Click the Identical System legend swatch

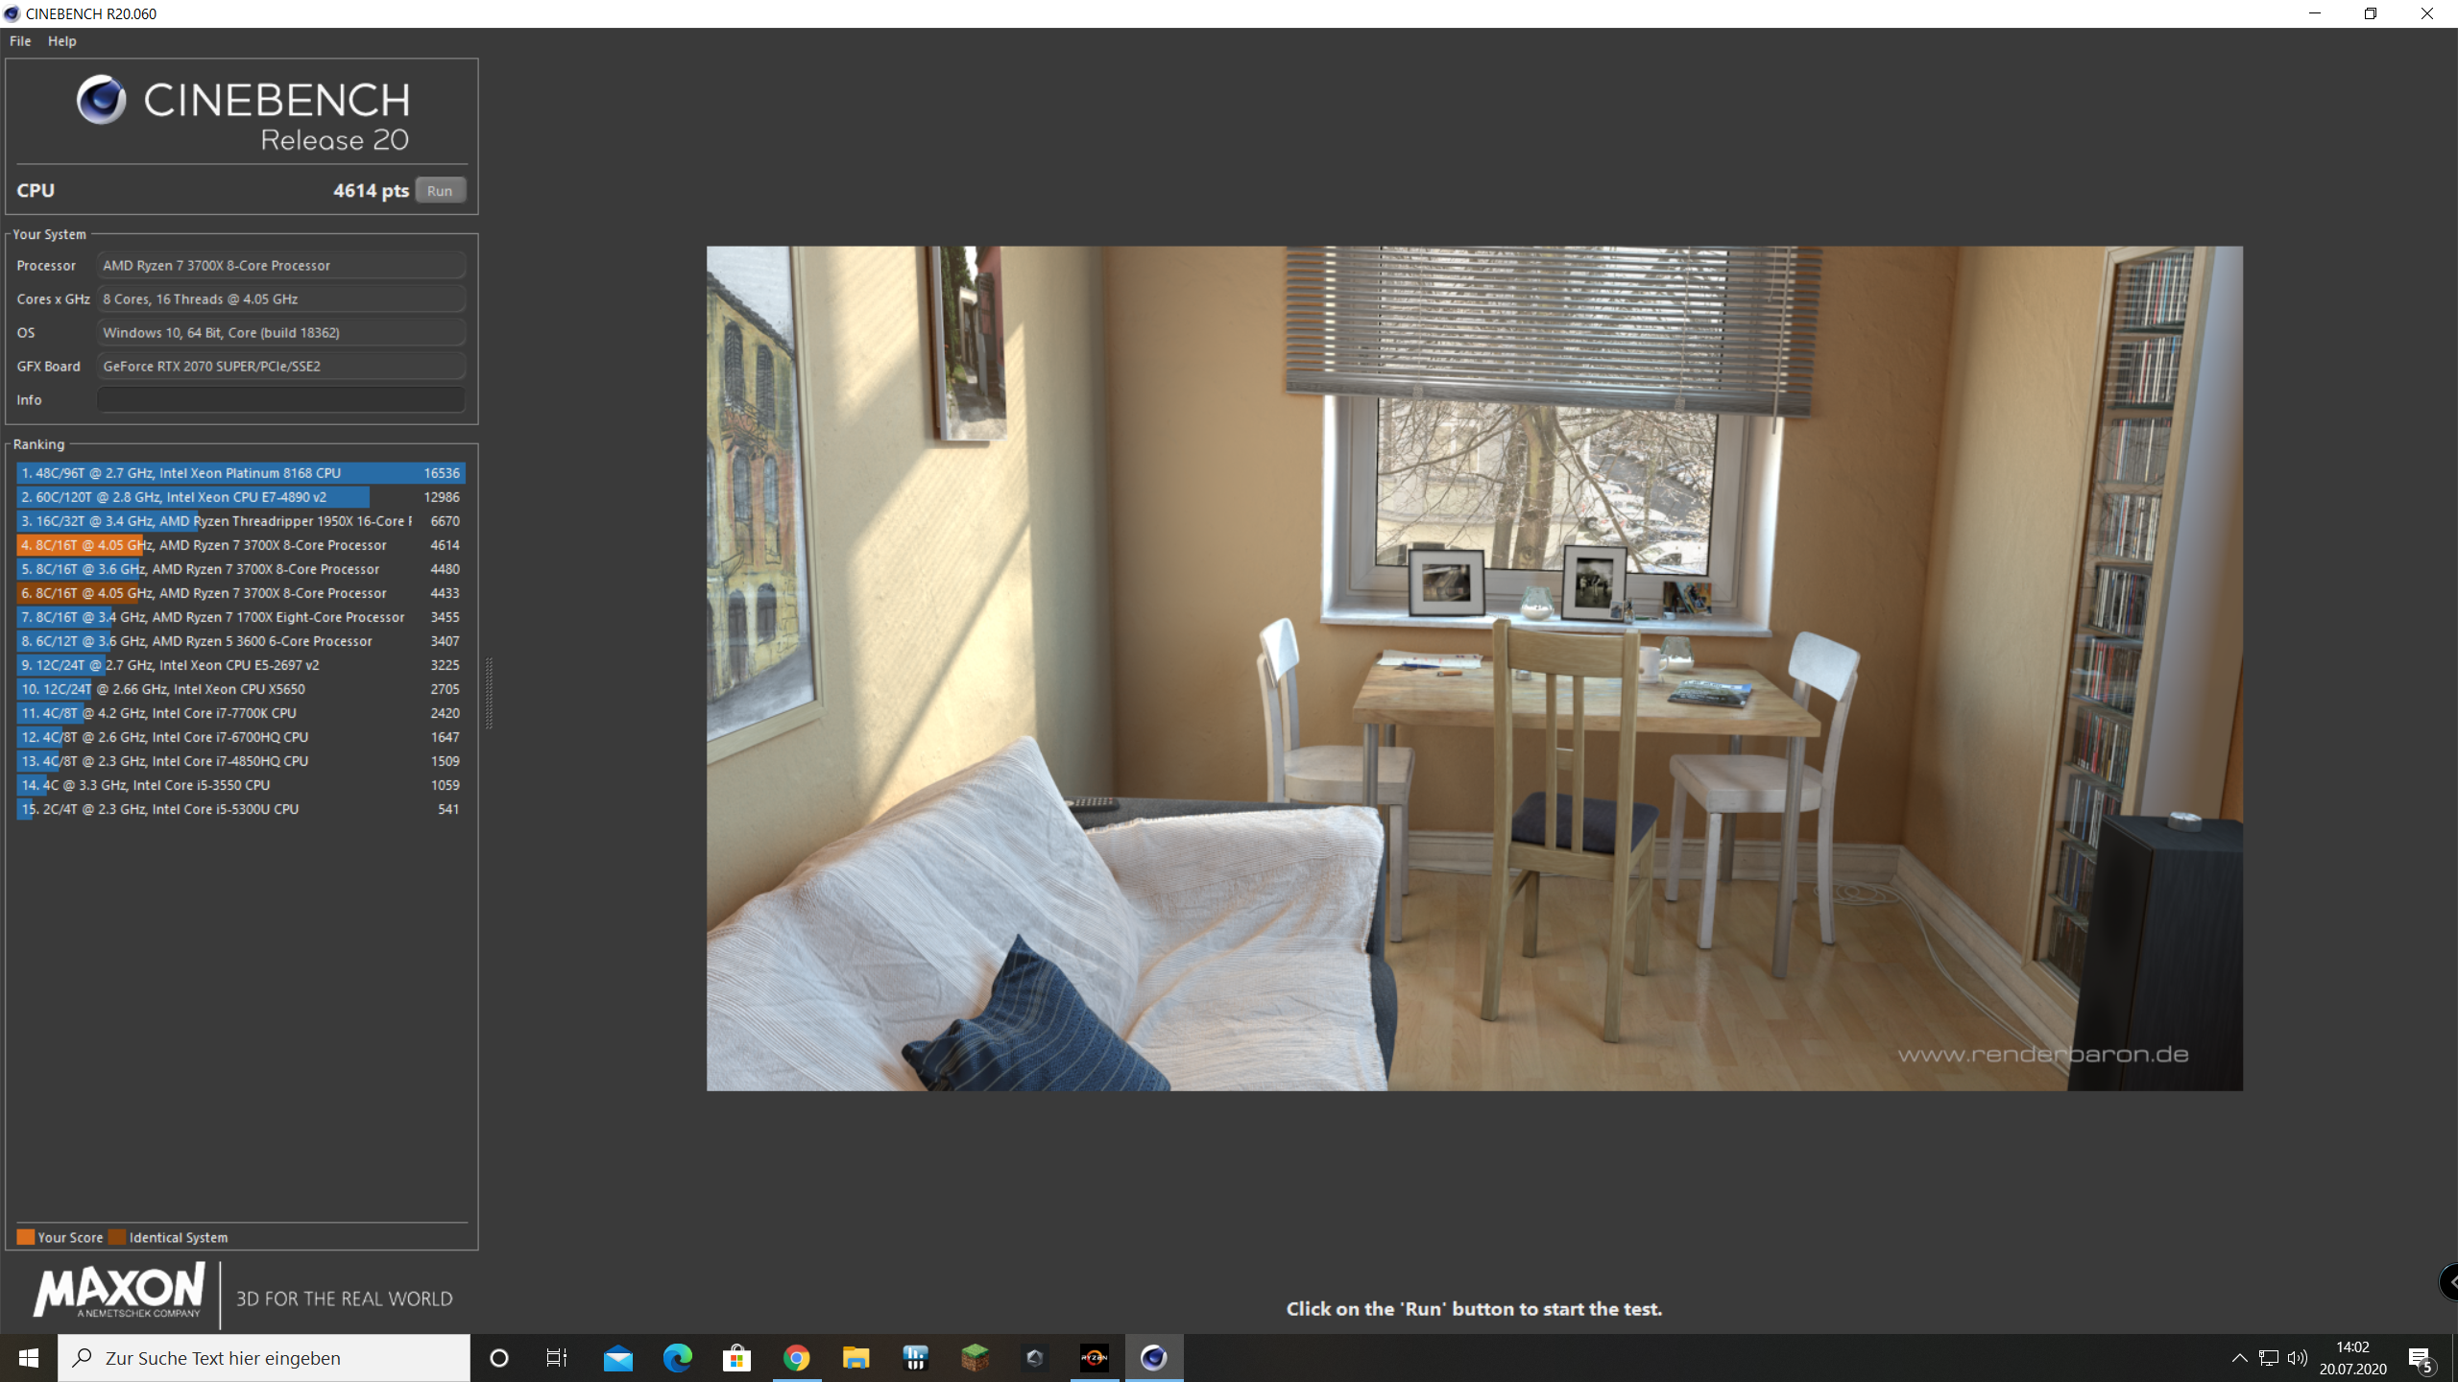click(117, 1237)
